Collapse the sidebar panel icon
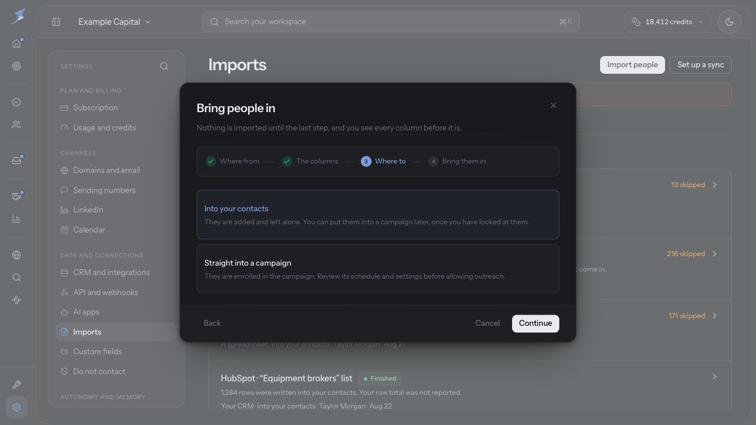 pyautogui.click(x=56, y=22)
